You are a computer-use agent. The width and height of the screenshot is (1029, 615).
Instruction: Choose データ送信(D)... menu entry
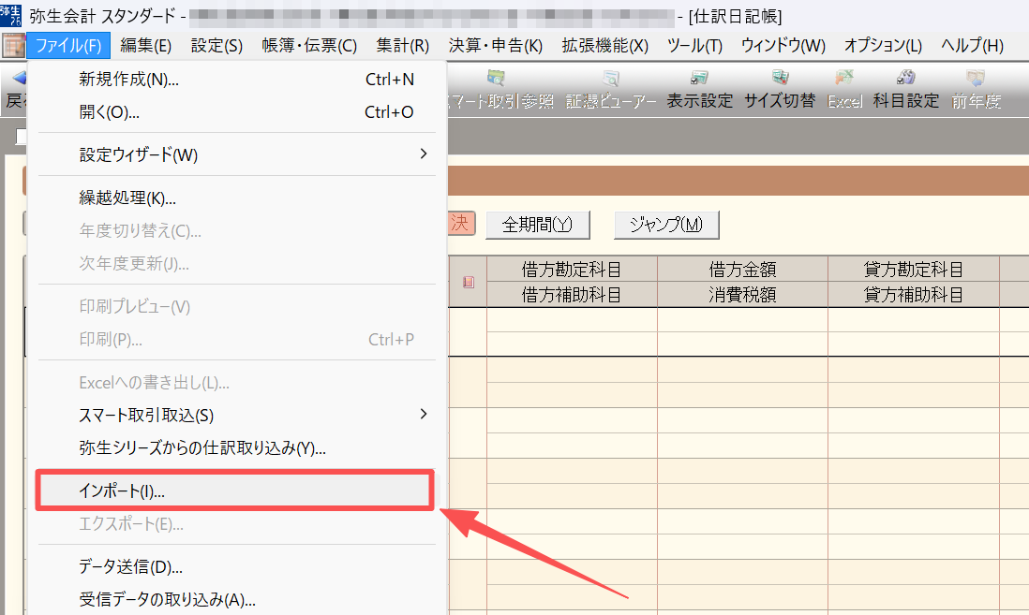pos(237,566)
